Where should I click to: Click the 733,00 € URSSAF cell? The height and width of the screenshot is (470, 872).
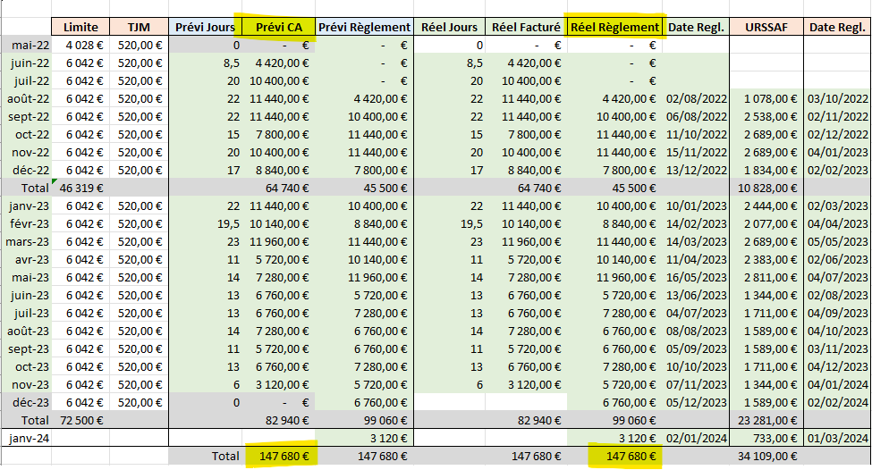pos(766,438)
